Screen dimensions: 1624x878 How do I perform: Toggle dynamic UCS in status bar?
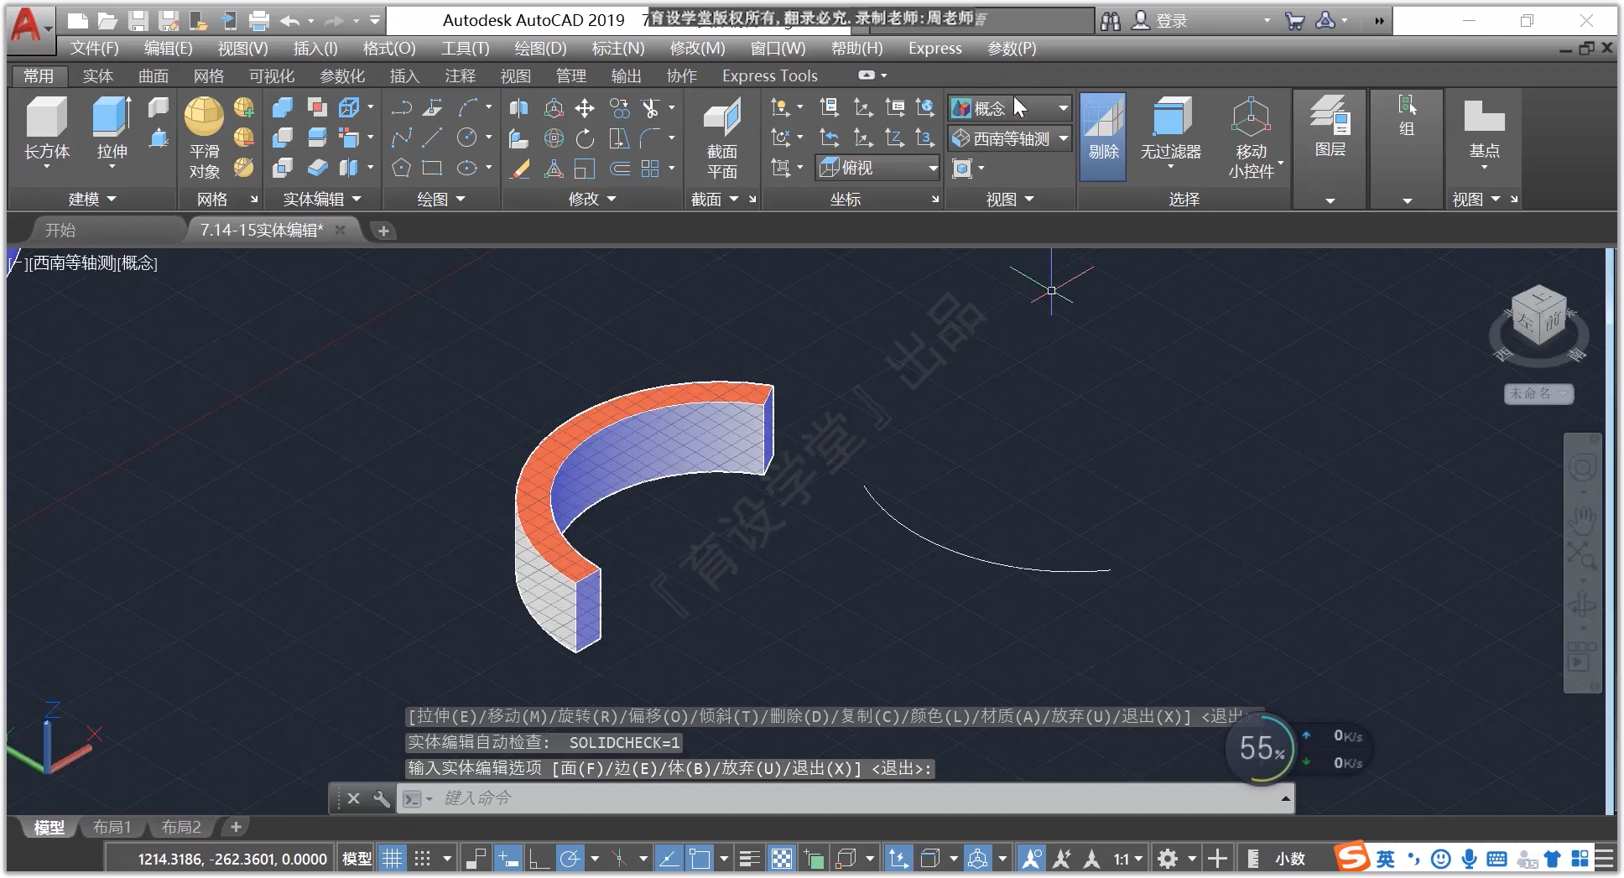(898, 858)
